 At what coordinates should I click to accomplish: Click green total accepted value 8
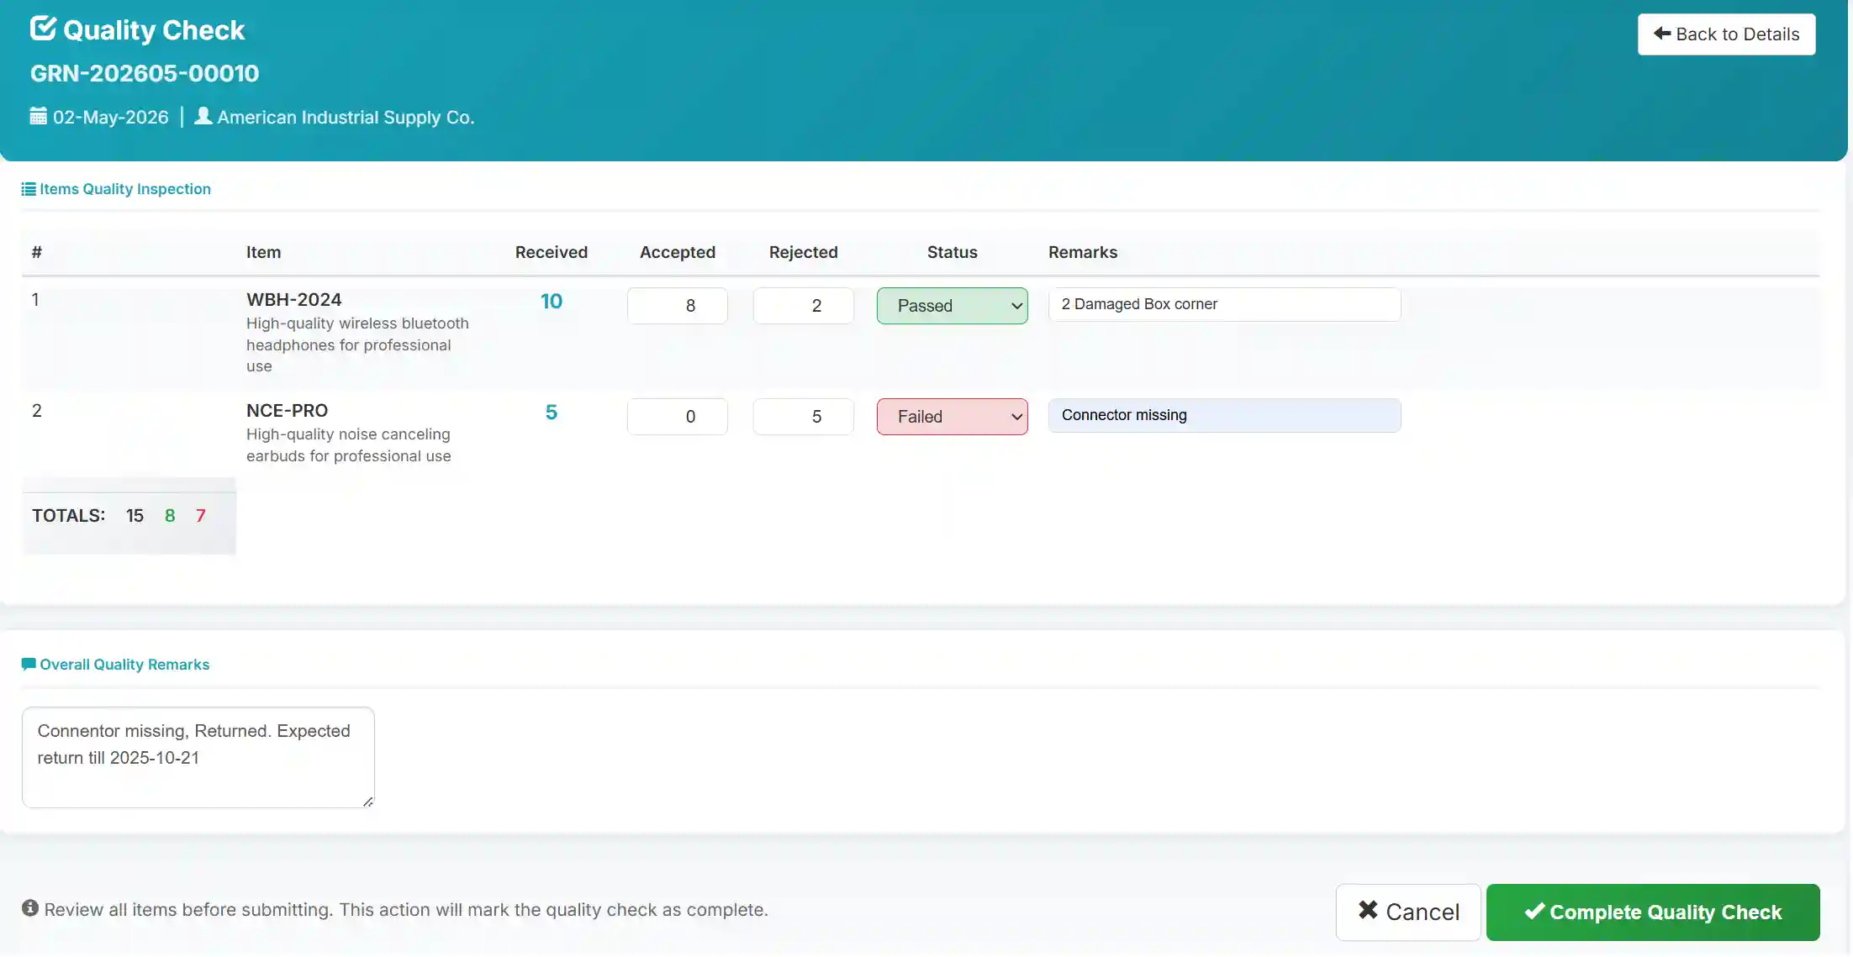click(x=170, y=516)
